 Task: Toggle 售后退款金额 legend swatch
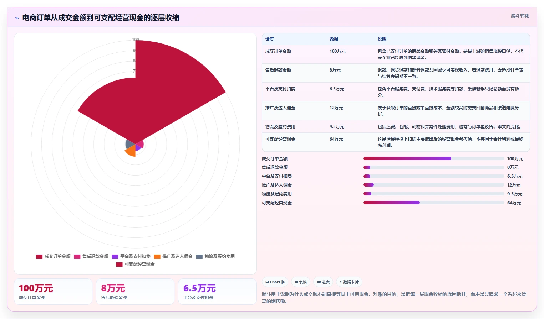tap(77, 256)
